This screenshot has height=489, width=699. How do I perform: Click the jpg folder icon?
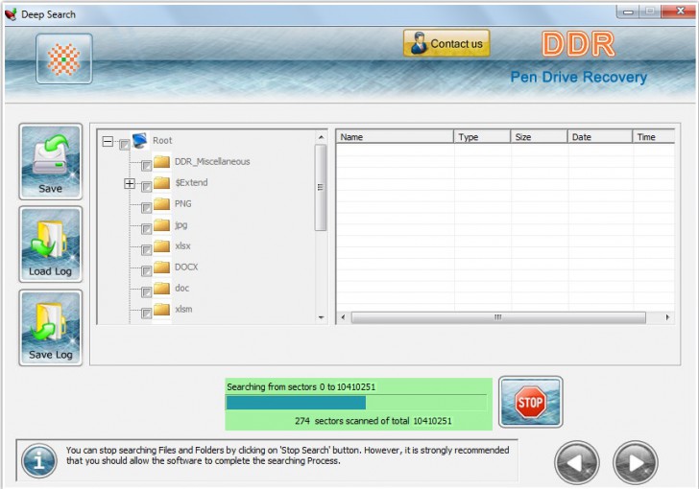(x=162, y=225)
